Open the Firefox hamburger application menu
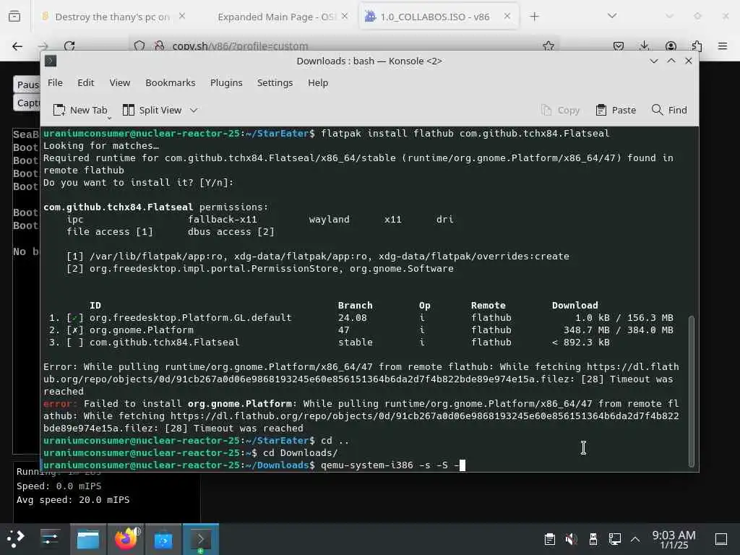This screenshot has width=740, height=555. click(723, 46)
